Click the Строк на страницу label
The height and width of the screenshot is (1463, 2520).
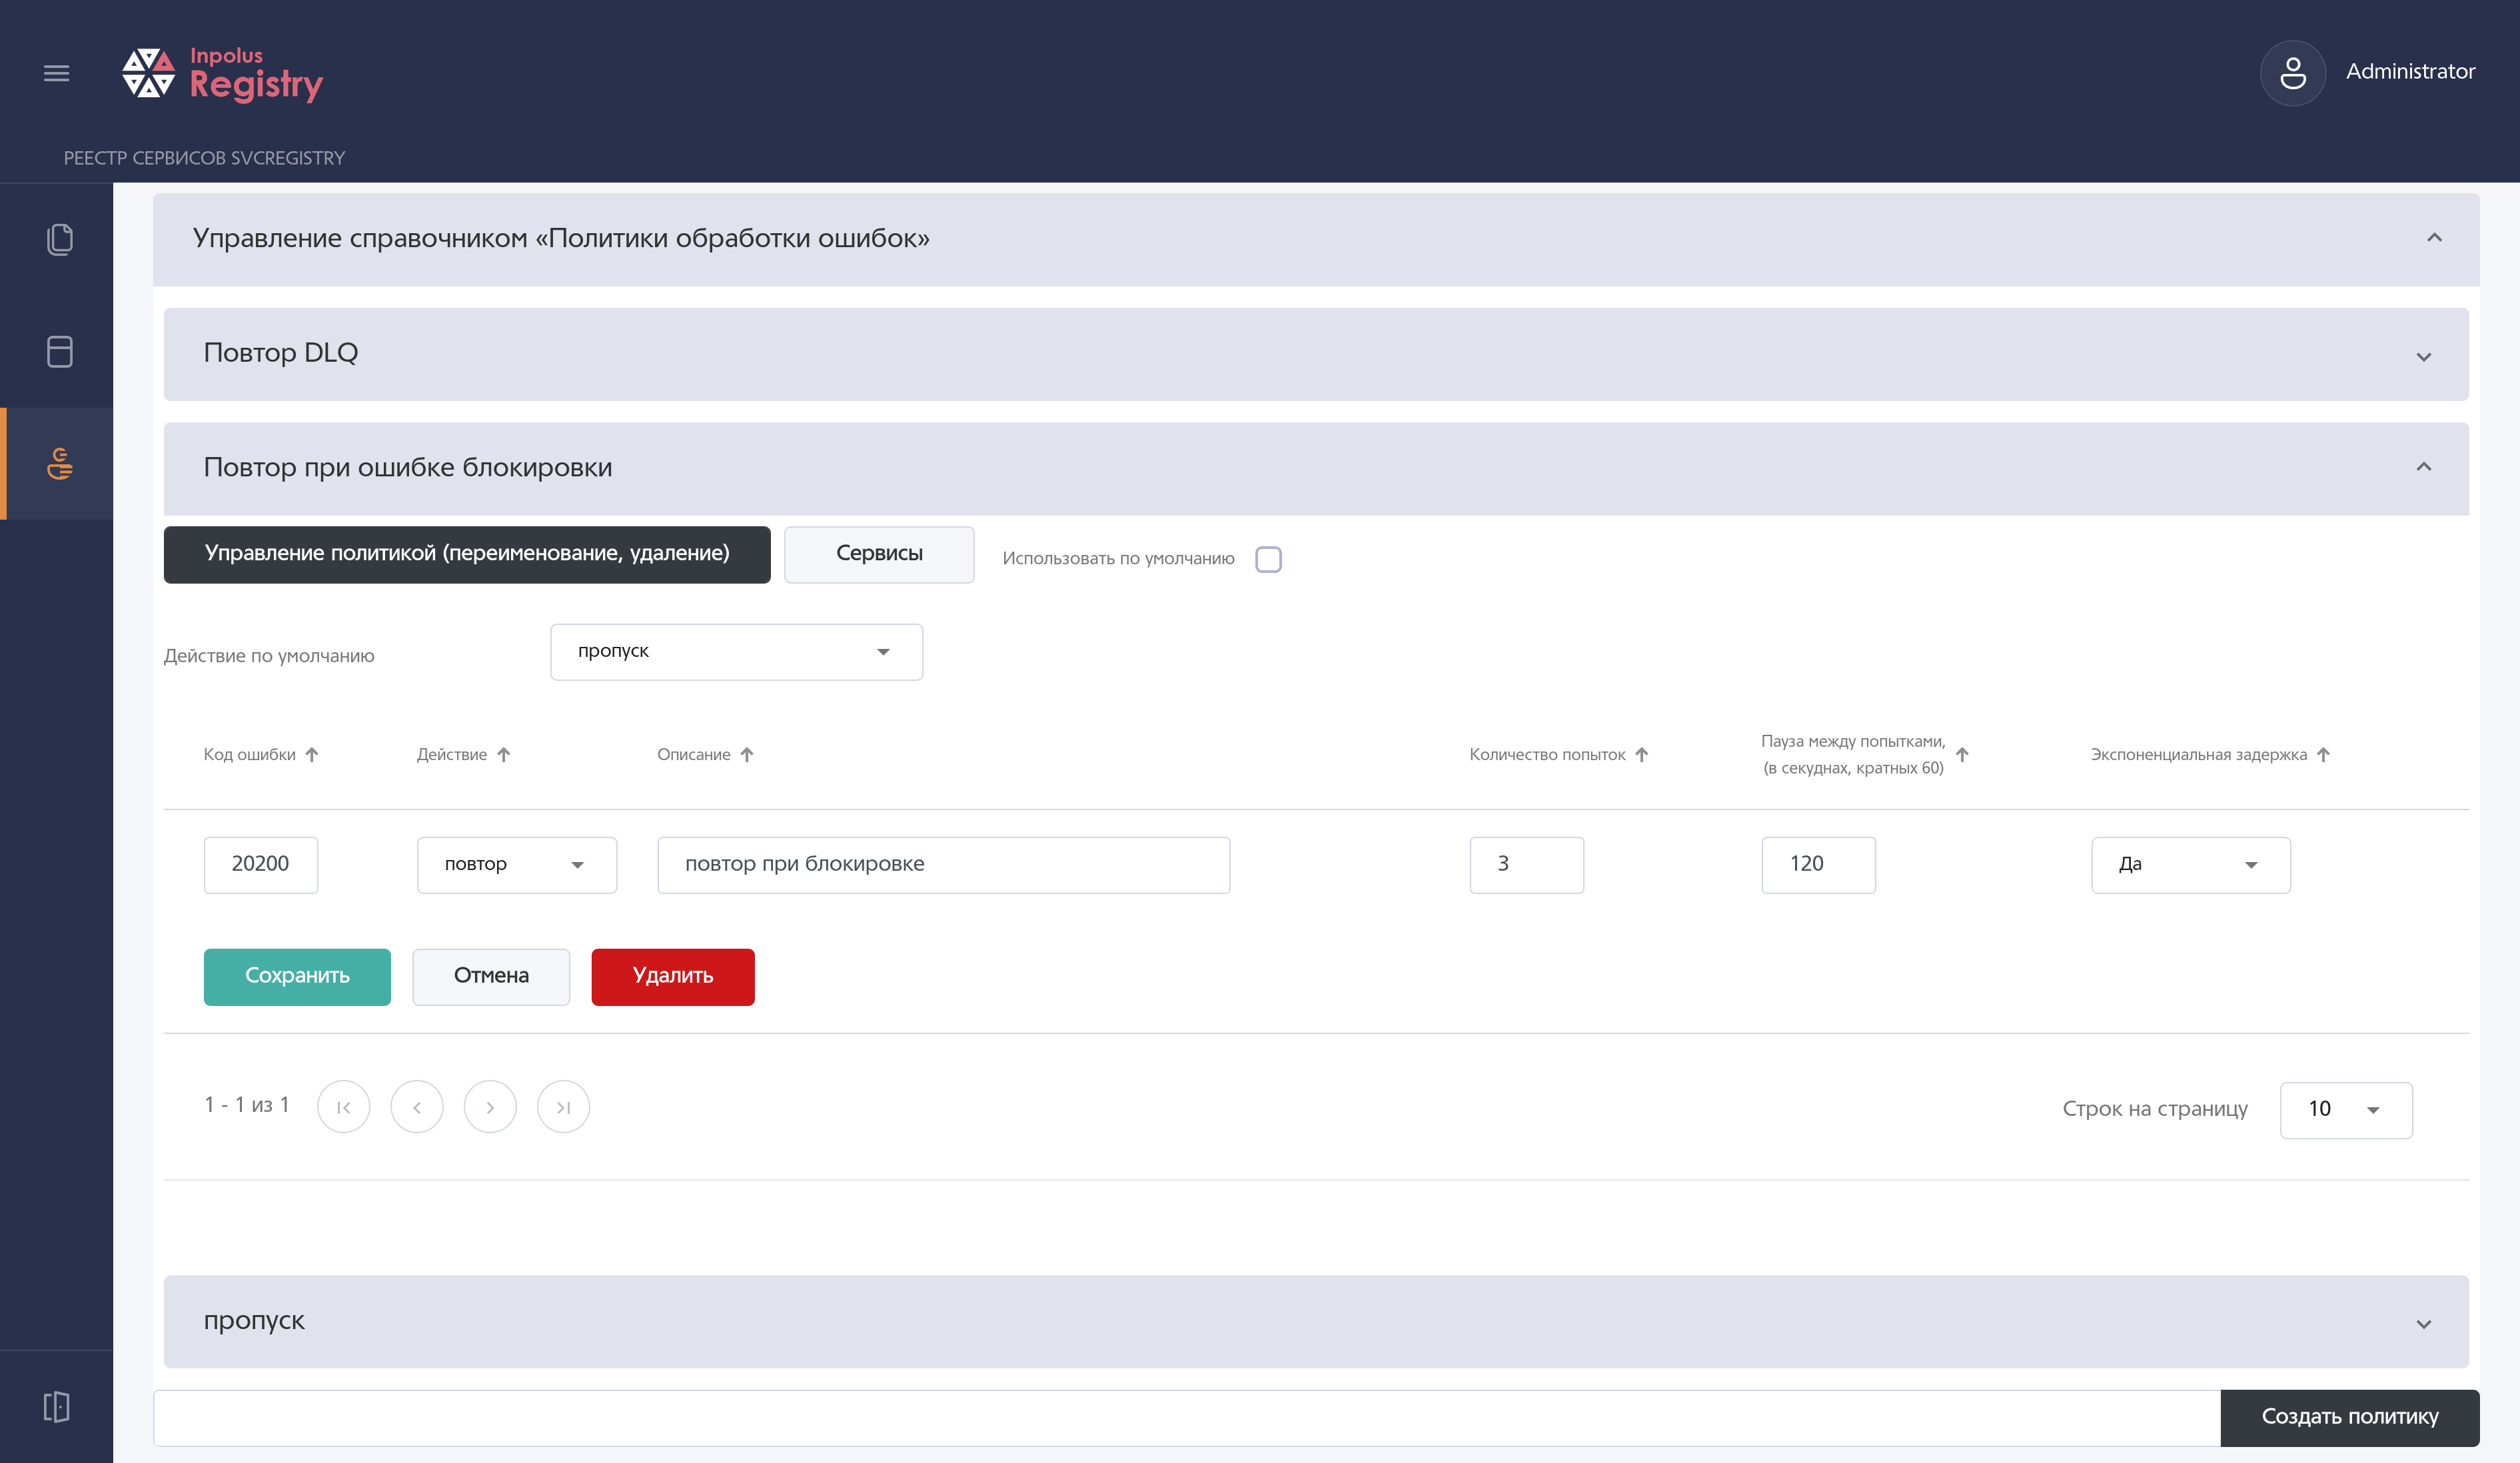coord(2154,1109)
